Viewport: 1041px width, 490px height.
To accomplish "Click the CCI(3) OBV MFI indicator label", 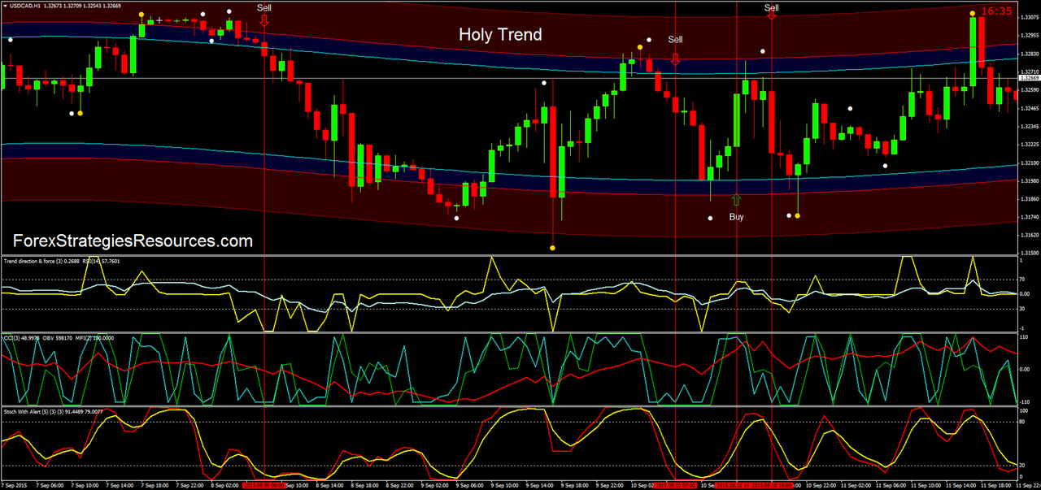I will coord(59,336).
